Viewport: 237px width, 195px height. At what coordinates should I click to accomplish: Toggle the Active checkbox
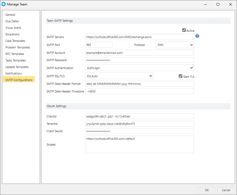click(x=184, y=30)
